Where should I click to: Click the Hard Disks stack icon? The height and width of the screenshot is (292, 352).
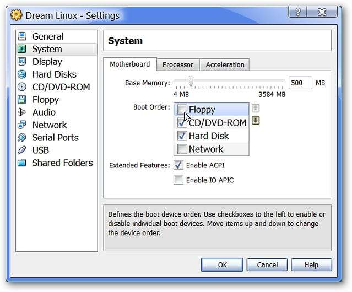[x=22, y=74]
